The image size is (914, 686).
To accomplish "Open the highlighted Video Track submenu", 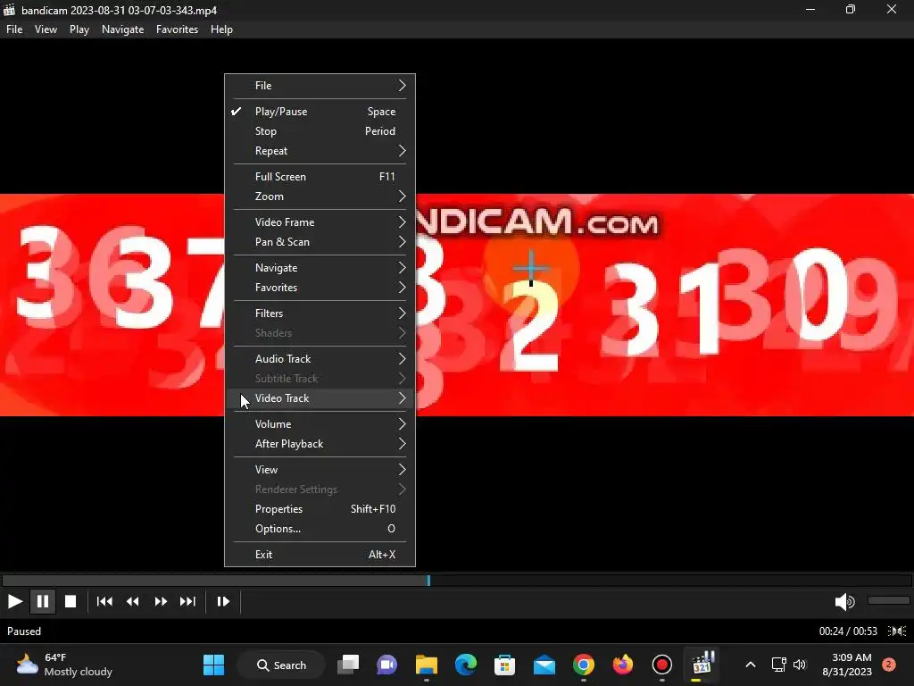I will (320, 398).
